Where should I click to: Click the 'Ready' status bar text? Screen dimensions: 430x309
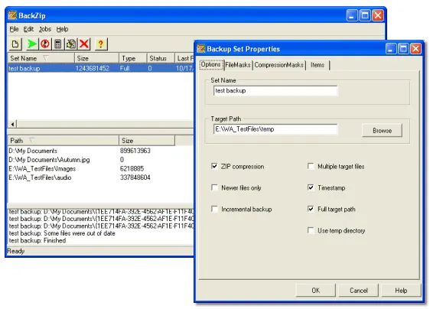click(x=16, y=251)
